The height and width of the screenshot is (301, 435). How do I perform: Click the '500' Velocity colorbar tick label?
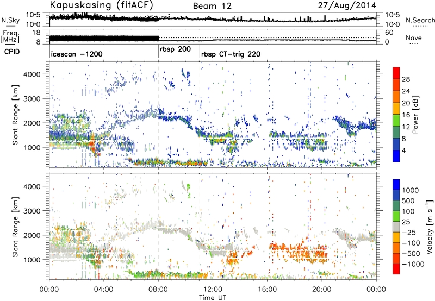[408, 200]
